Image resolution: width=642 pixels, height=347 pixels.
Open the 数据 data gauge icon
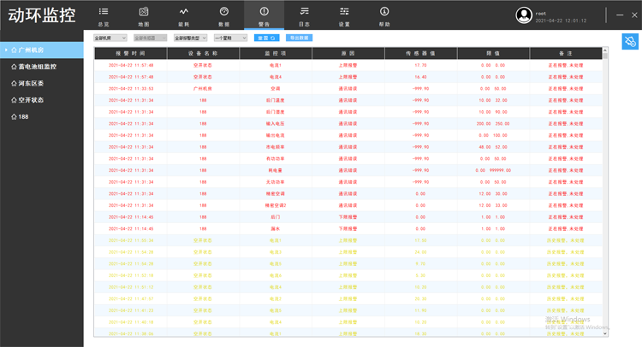[223, 11]
